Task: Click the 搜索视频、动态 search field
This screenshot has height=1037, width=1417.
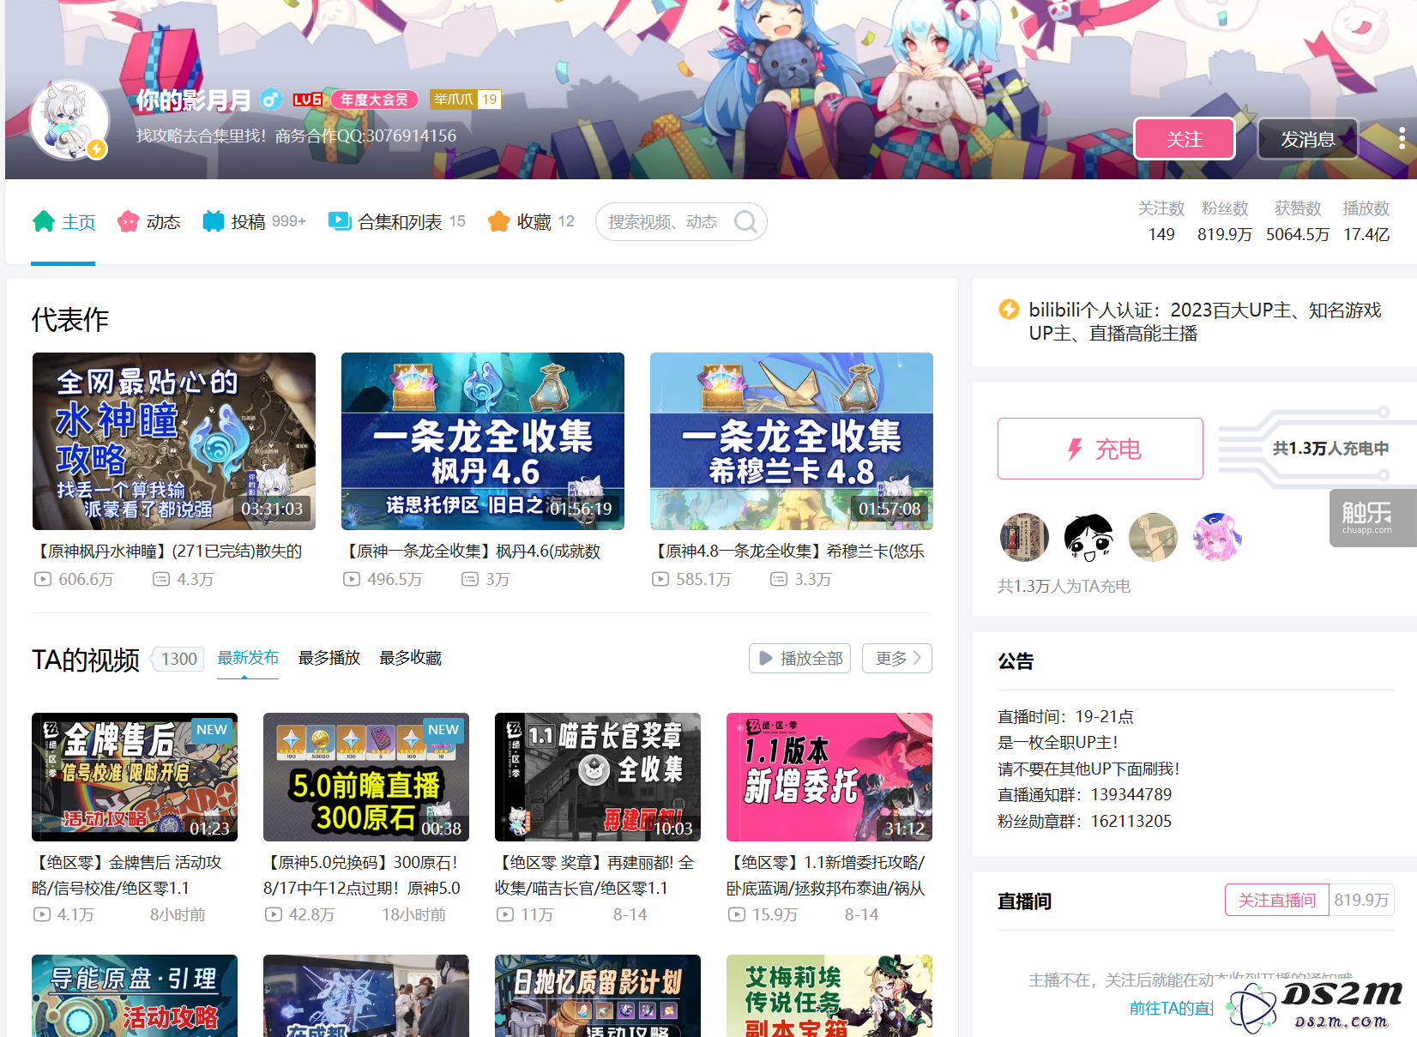Action: (681, 222)
